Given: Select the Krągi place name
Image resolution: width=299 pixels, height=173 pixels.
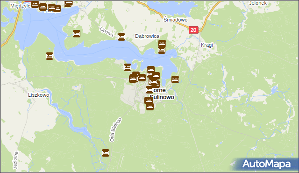Looking at the screenshot, I should [207, 45].
